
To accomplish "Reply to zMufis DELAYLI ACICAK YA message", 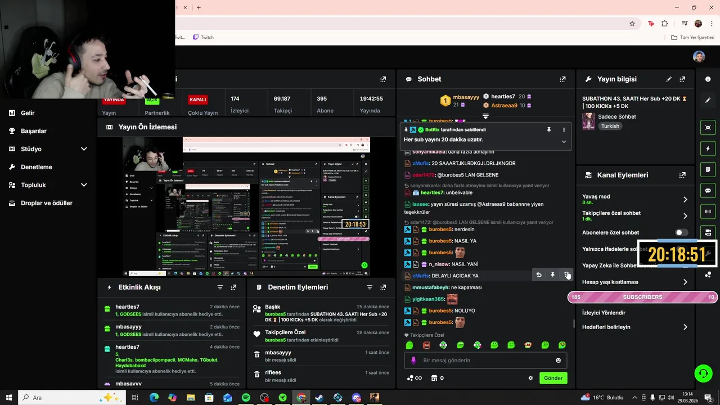I will click(x=539, y=275).
